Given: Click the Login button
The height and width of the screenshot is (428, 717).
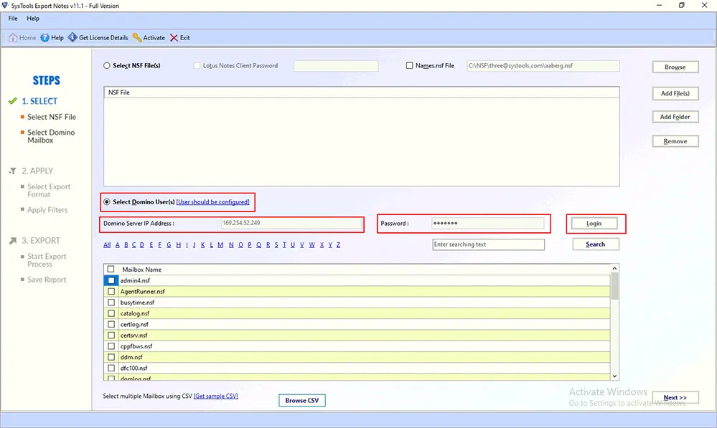Looking at the screenshot, I should [x=594, y=224].
